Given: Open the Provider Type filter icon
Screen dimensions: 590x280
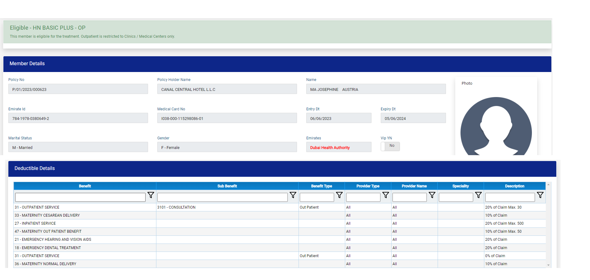Looking at the screenshot, I should [385, 195].
